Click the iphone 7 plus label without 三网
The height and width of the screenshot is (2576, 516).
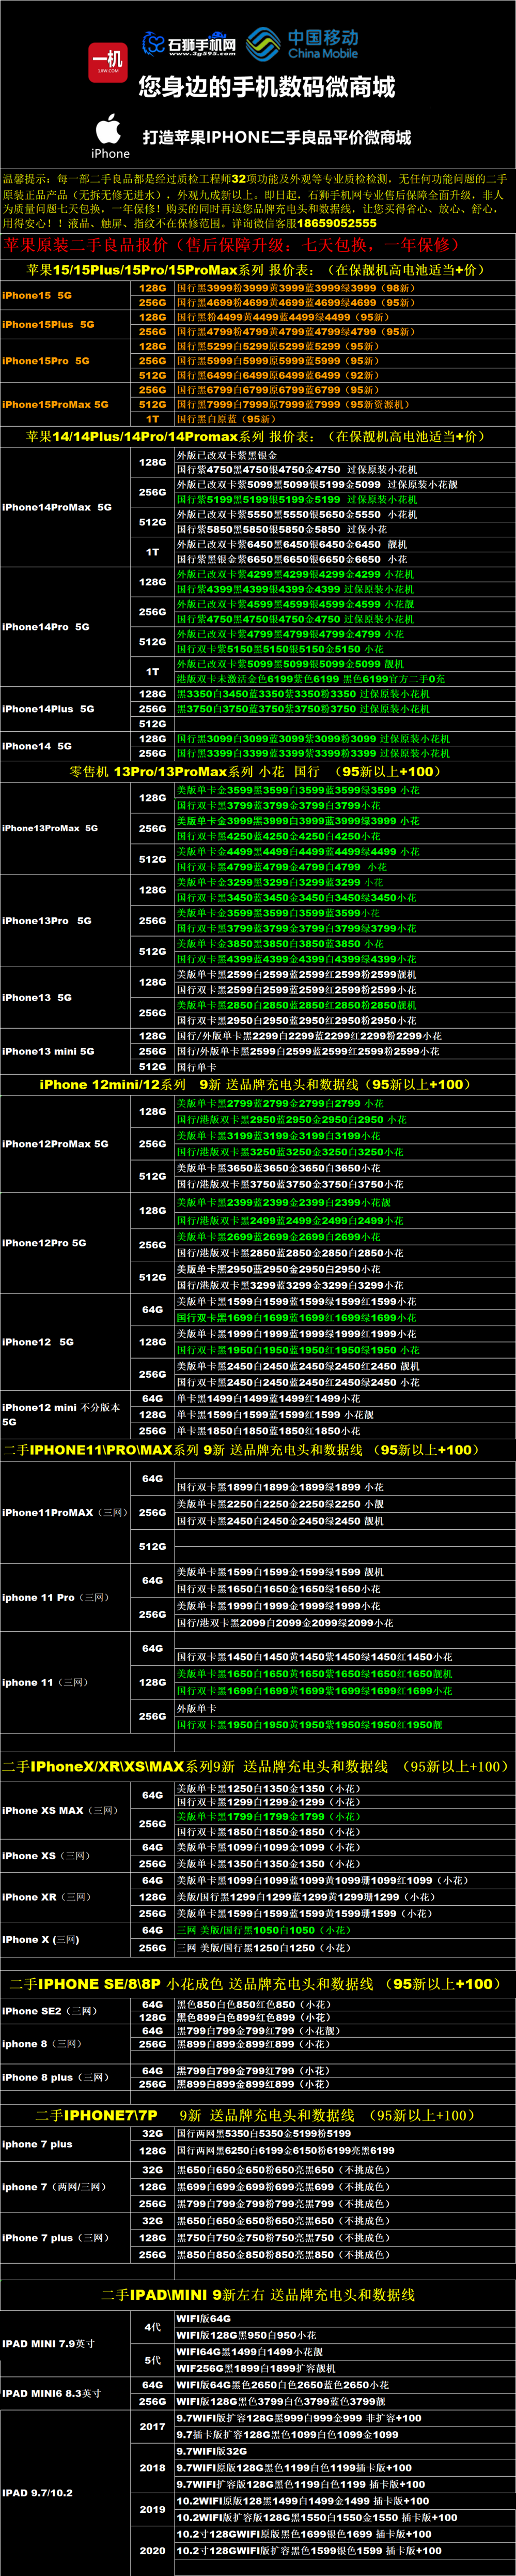point(37,2144)
